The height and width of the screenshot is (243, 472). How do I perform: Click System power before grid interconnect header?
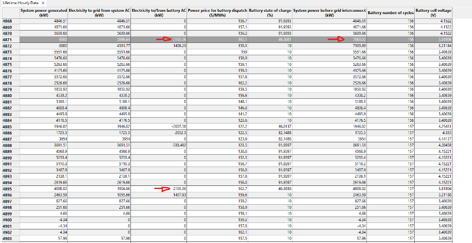(329, 13)
